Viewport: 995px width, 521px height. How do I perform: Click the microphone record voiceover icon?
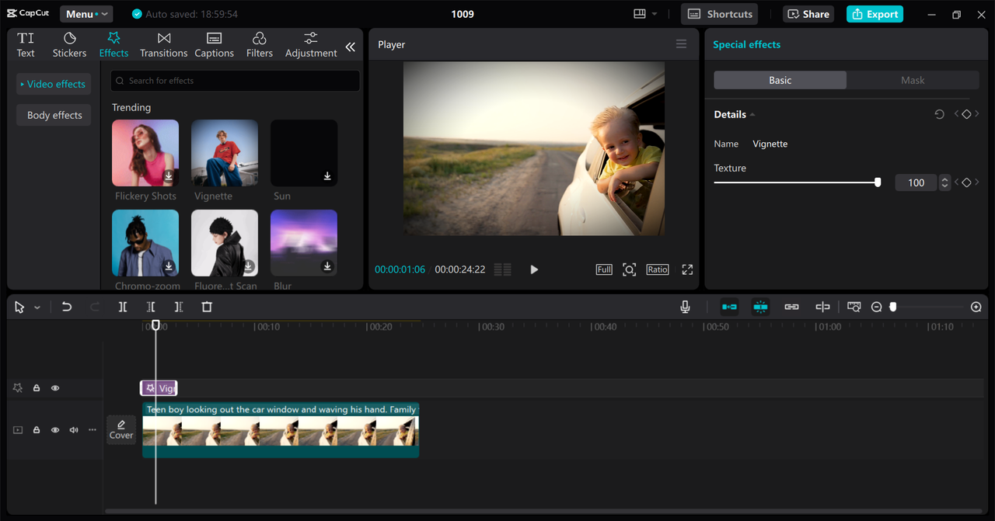pos(685,307)
